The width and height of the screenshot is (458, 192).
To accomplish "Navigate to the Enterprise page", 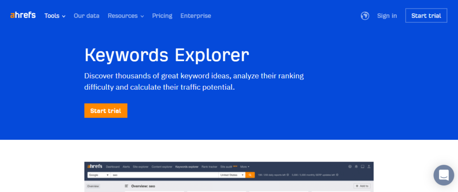I will 196,16.
